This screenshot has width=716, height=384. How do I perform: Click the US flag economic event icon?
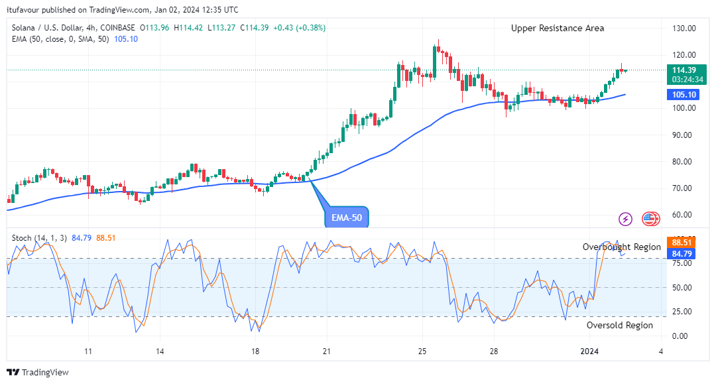point(650,219)
